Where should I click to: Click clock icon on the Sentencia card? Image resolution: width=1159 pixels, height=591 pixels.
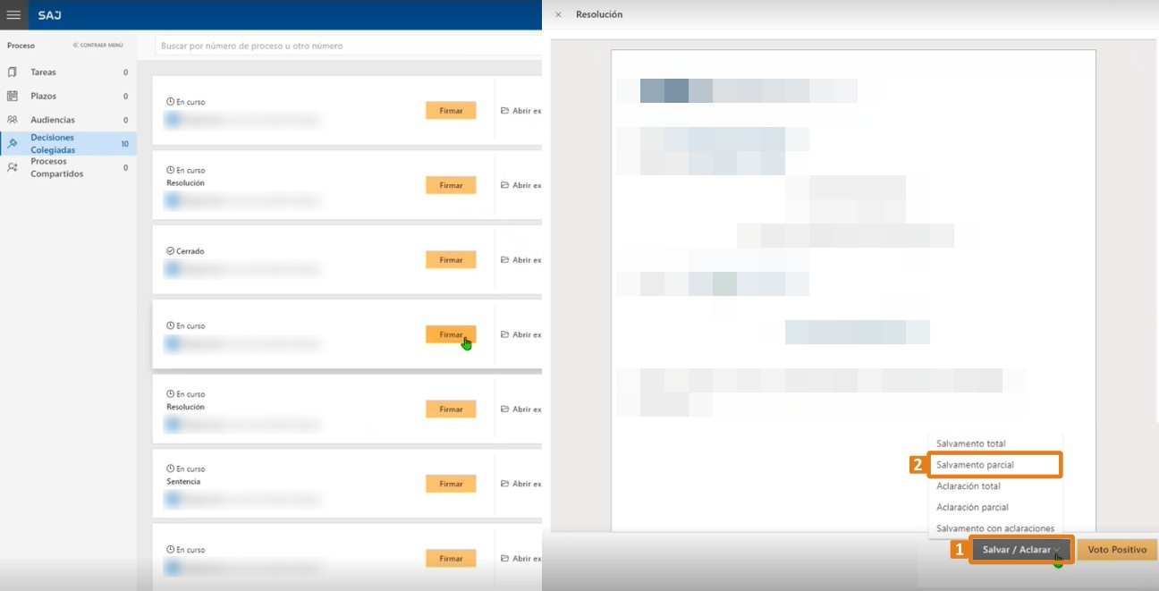tap(170, 469)
